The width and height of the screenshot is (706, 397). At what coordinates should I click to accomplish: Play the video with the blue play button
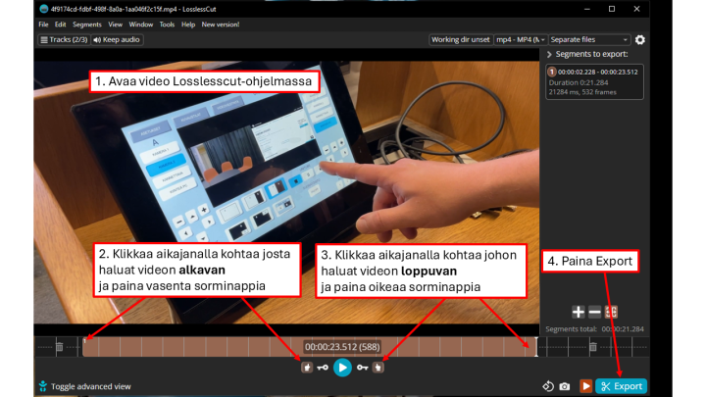(342, 368)
